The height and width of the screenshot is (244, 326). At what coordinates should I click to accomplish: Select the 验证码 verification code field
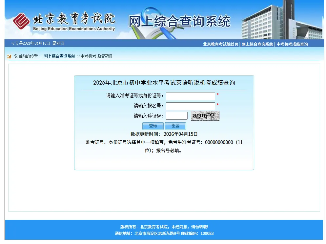[x=177, y=115]
